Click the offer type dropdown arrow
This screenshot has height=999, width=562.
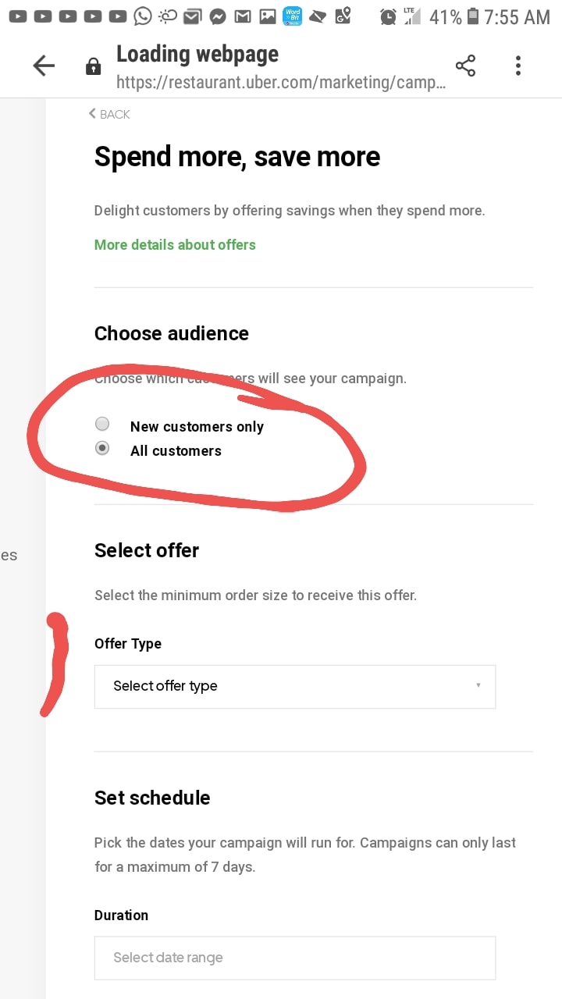(x=478, y=686)
